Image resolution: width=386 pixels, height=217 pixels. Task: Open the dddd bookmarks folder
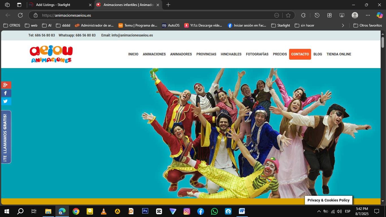[x=63, y=25]
